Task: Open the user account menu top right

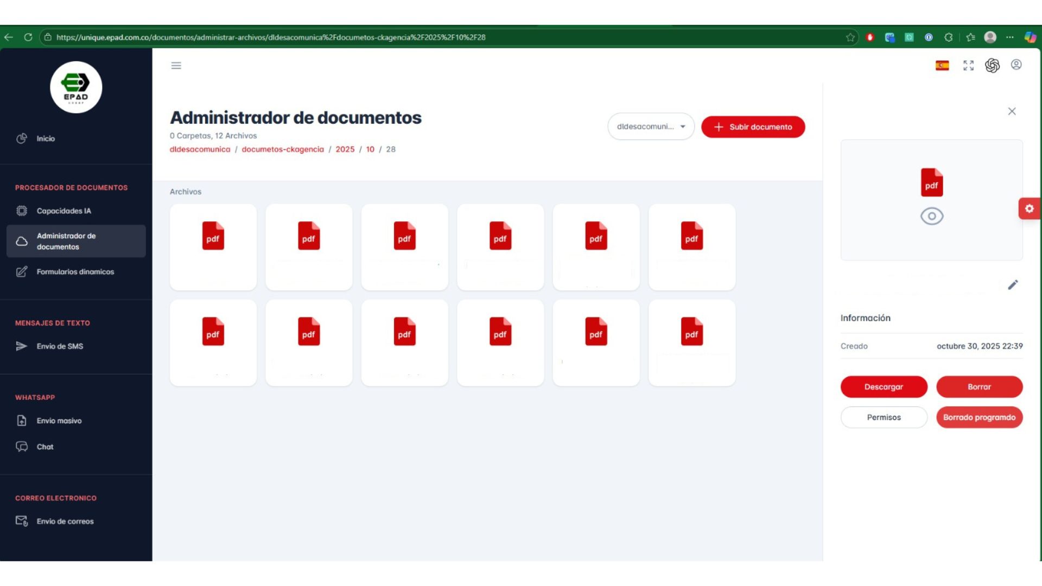Action: click(1017, 65)
